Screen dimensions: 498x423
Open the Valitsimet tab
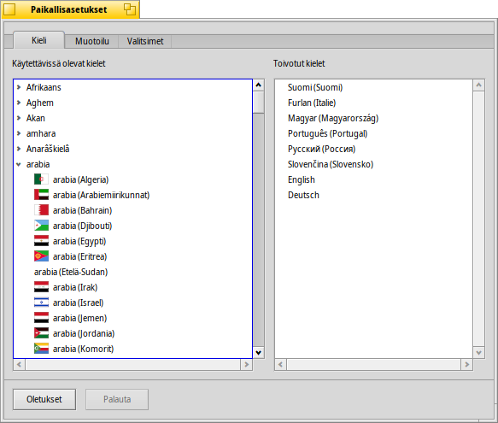(145, 41)
